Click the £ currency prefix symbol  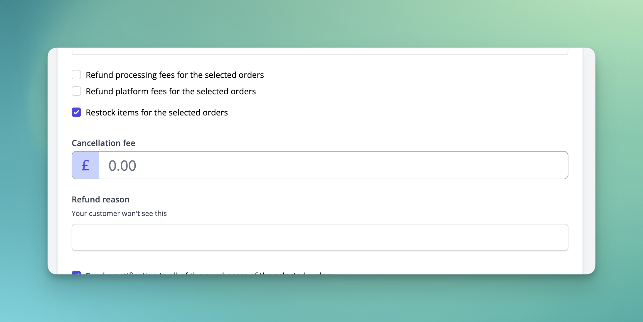coord(85,165)
